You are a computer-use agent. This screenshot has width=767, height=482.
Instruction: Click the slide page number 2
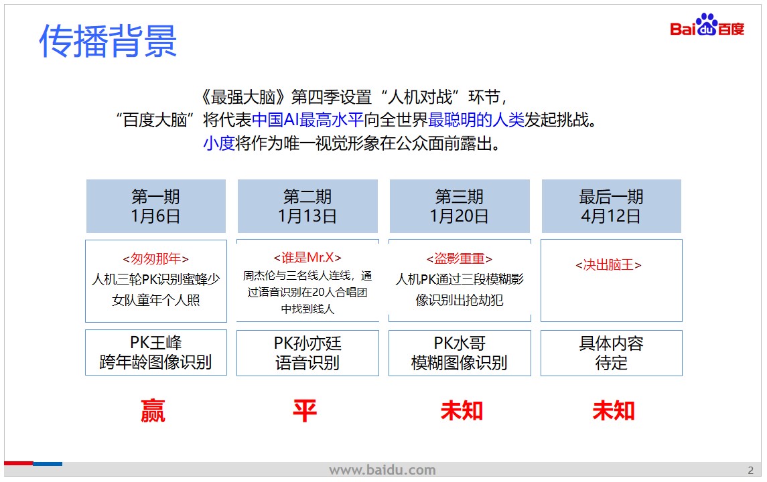pos(751,471)
